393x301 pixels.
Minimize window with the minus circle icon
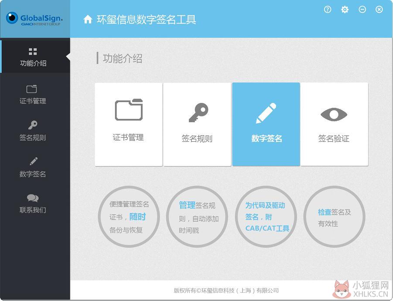click(362, 10)
